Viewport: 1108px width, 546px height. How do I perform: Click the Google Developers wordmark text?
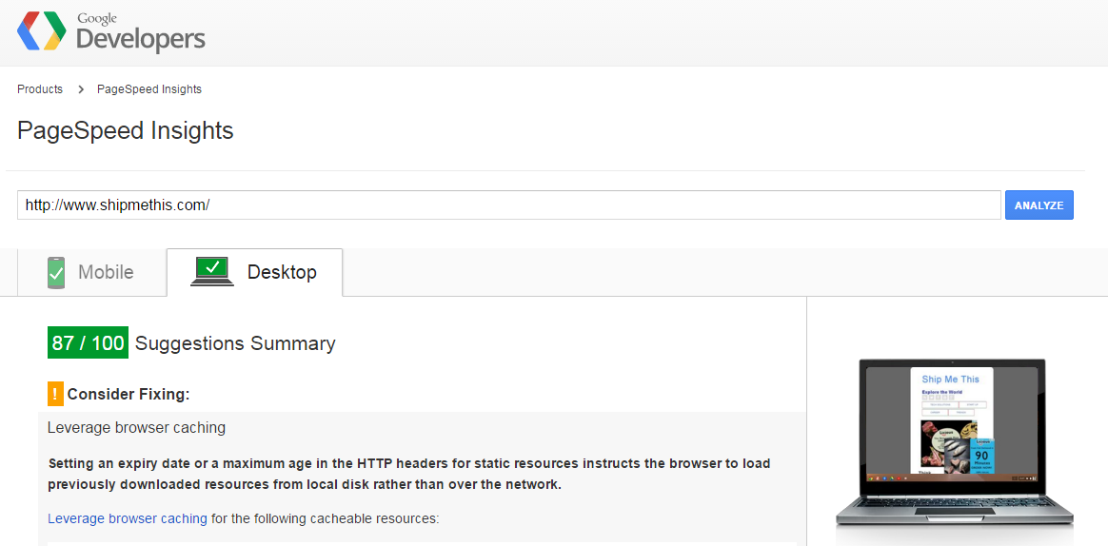(140, 34)
